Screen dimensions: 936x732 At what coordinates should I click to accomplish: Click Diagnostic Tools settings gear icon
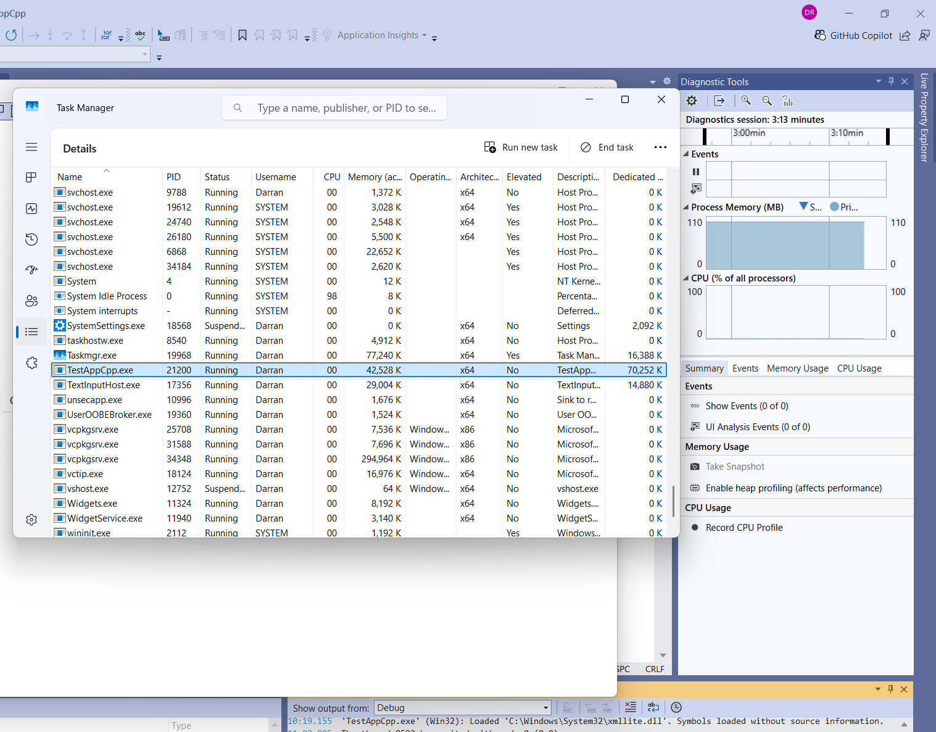692,101
